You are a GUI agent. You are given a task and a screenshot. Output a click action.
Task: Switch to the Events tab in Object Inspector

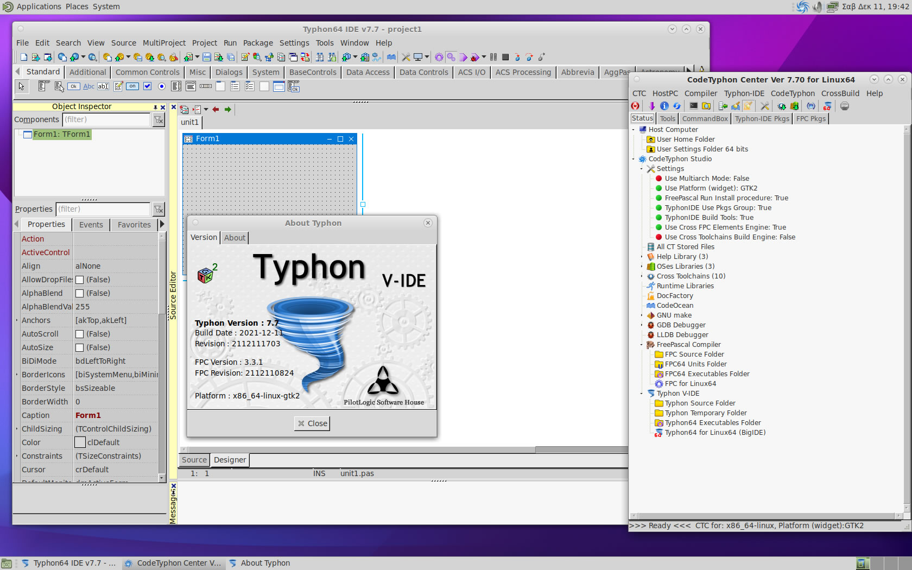click(x=91, y=225)
